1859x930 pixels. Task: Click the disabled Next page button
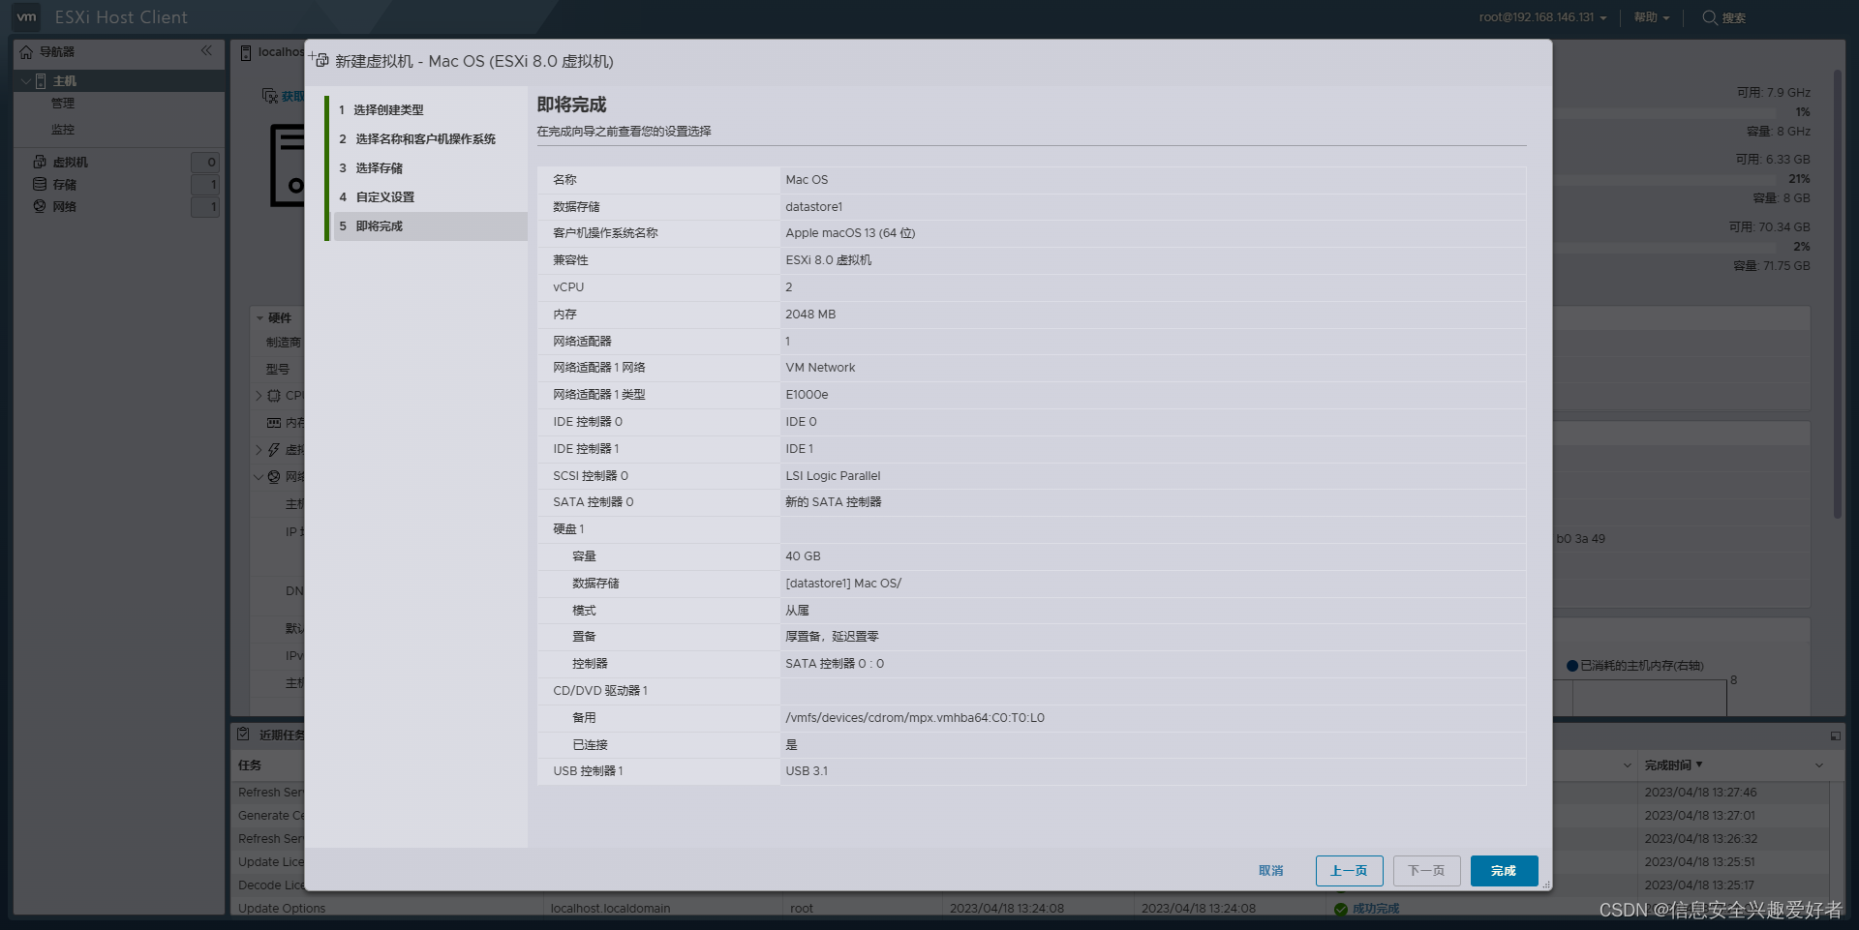tap(1426, 871)
